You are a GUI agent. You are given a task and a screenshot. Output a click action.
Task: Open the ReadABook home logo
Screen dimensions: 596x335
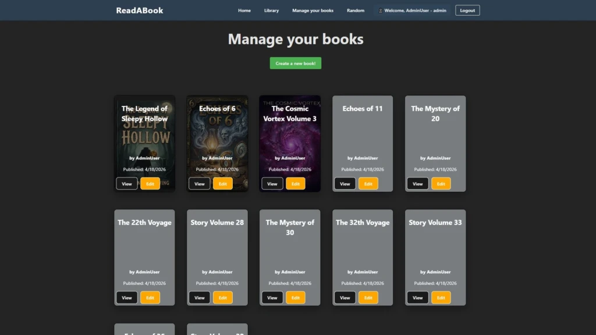point(139,10)
